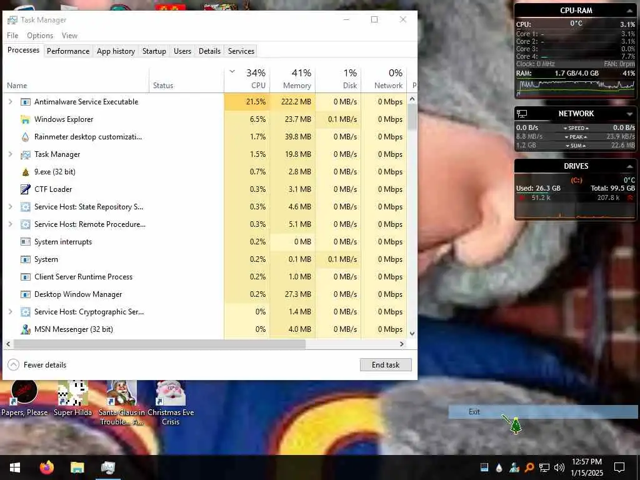This screenshot has width=640, height=480.
Task: Click the horizontal scrollbar left arrow
Action: coord(8,344)
